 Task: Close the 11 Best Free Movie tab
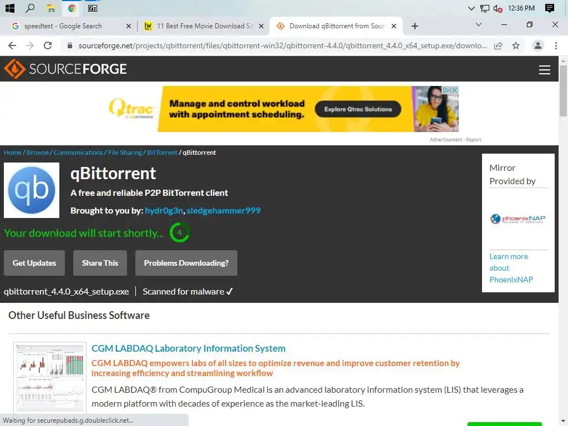261,26
